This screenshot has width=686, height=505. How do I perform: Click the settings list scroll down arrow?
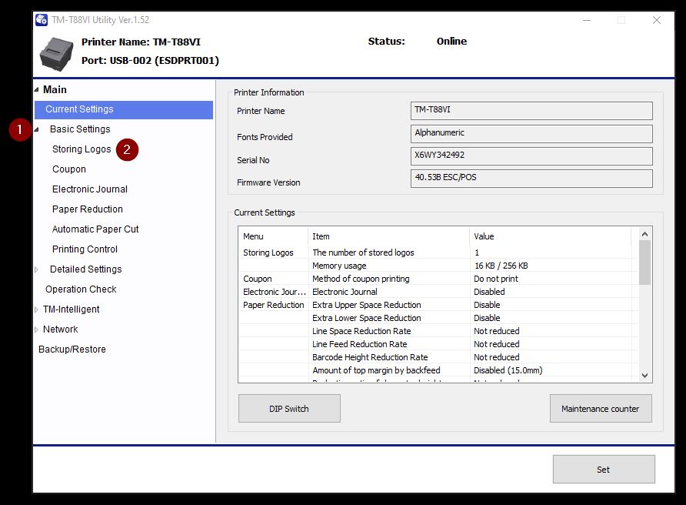point(644,376)
